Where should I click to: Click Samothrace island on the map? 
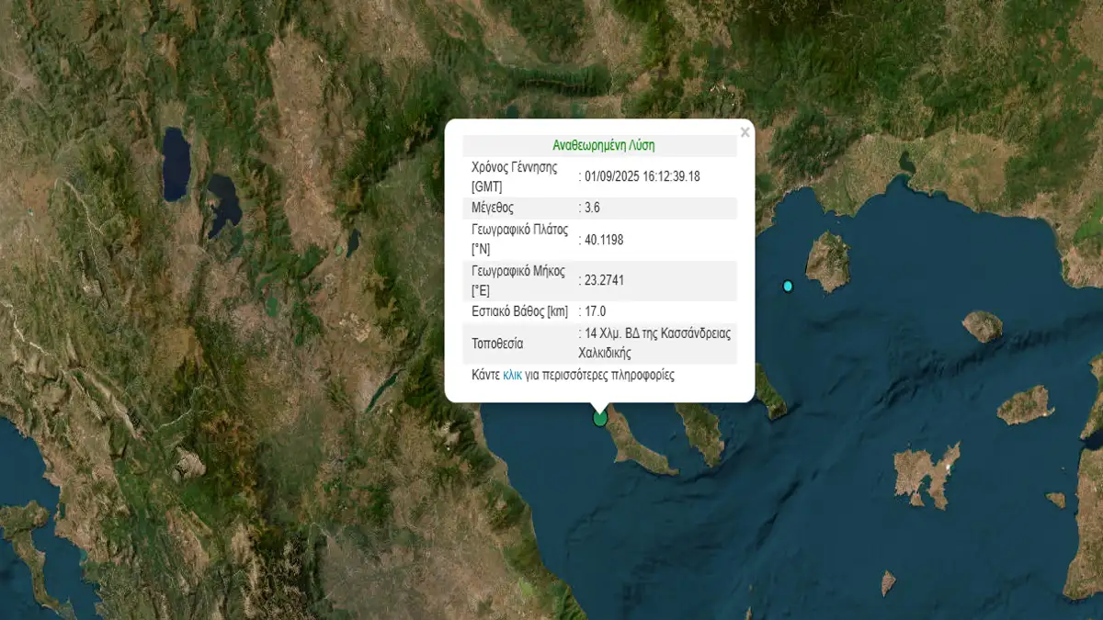coord(983,325)
